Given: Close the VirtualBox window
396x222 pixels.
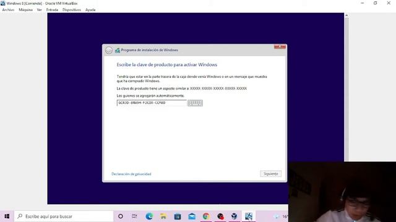Looking at the screenshot, I should [389, 3].
